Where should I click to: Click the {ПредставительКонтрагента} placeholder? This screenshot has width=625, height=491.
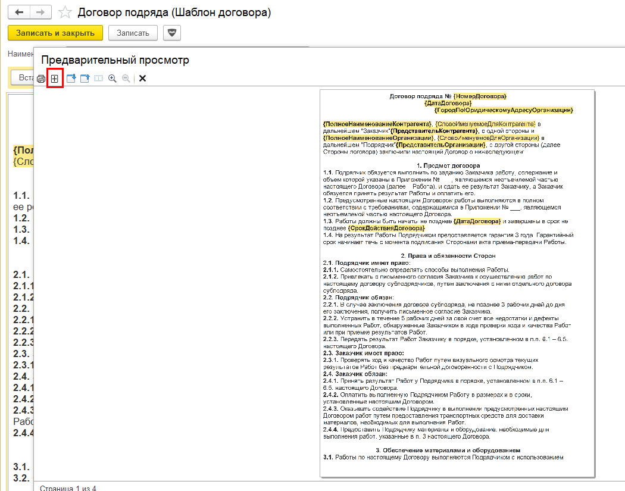pos(434,131)
